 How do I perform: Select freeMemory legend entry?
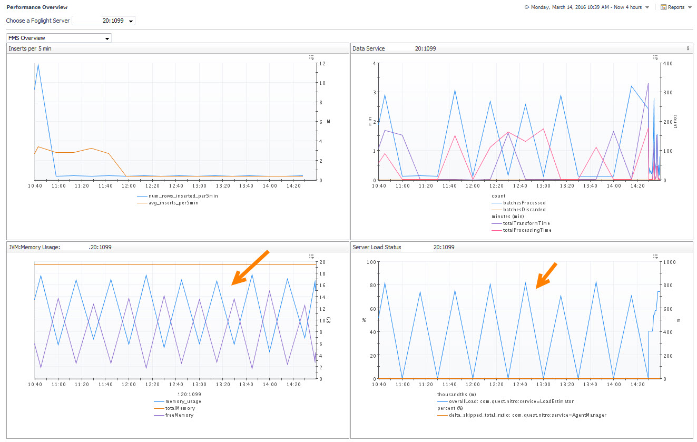[x=173, y=415]
